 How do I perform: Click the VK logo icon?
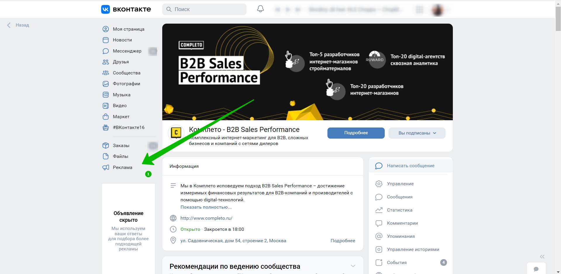click(106, 9)
